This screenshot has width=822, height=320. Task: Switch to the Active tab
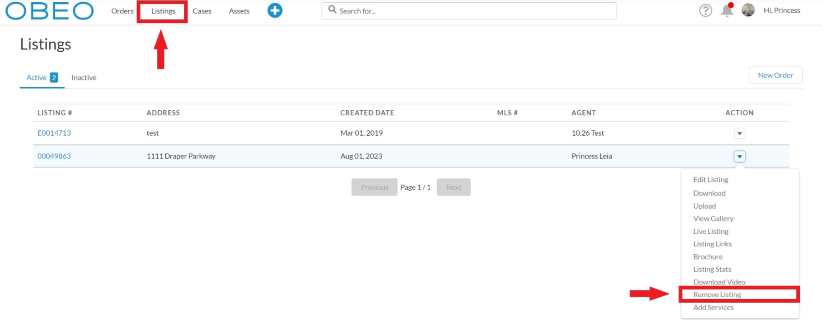42,78
